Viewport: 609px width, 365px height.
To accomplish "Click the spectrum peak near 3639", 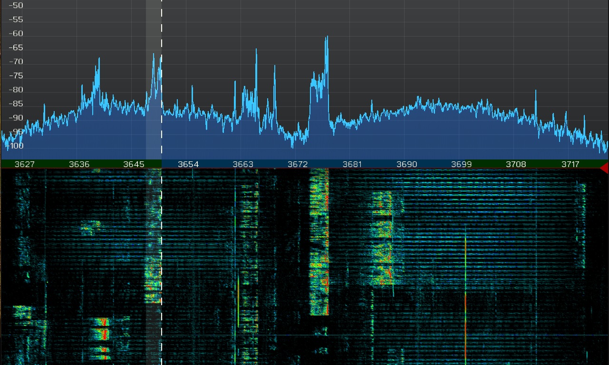I will click(99, 59).
